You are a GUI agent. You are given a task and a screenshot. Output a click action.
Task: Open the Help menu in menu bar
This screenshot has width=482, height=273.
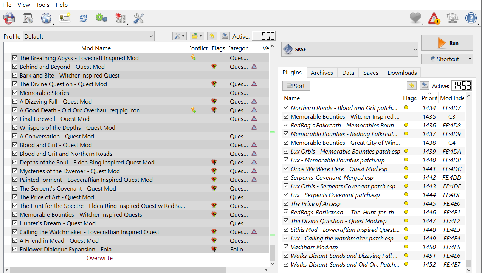pyautogui.click(x=62, y=5)
